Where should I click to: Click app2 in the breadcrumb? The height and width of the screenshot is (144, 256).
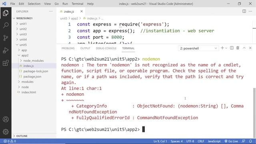(x=74, y=18)
